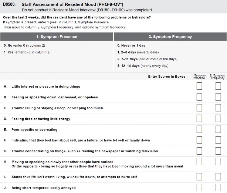The width and height of the screenshot is (227, 193).
Task: Click '0. Never or 1 day' option text
Action: (131, 45)
